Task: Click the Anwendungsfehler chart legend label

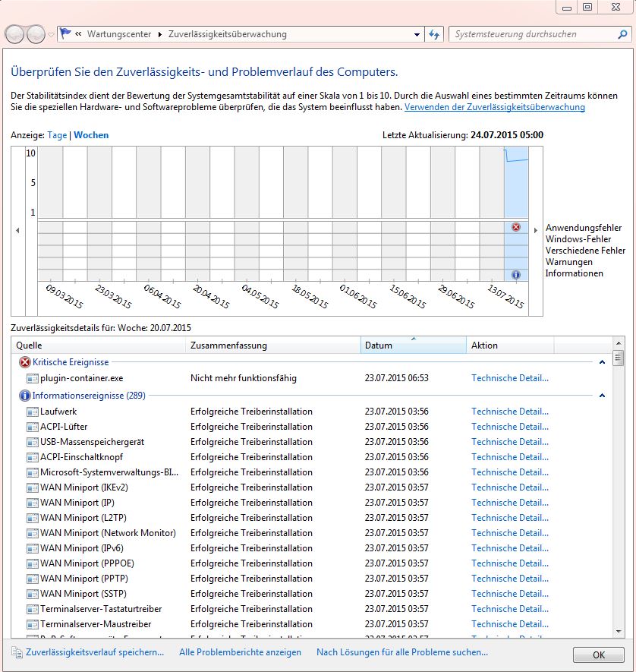Action: pos(584,228)
